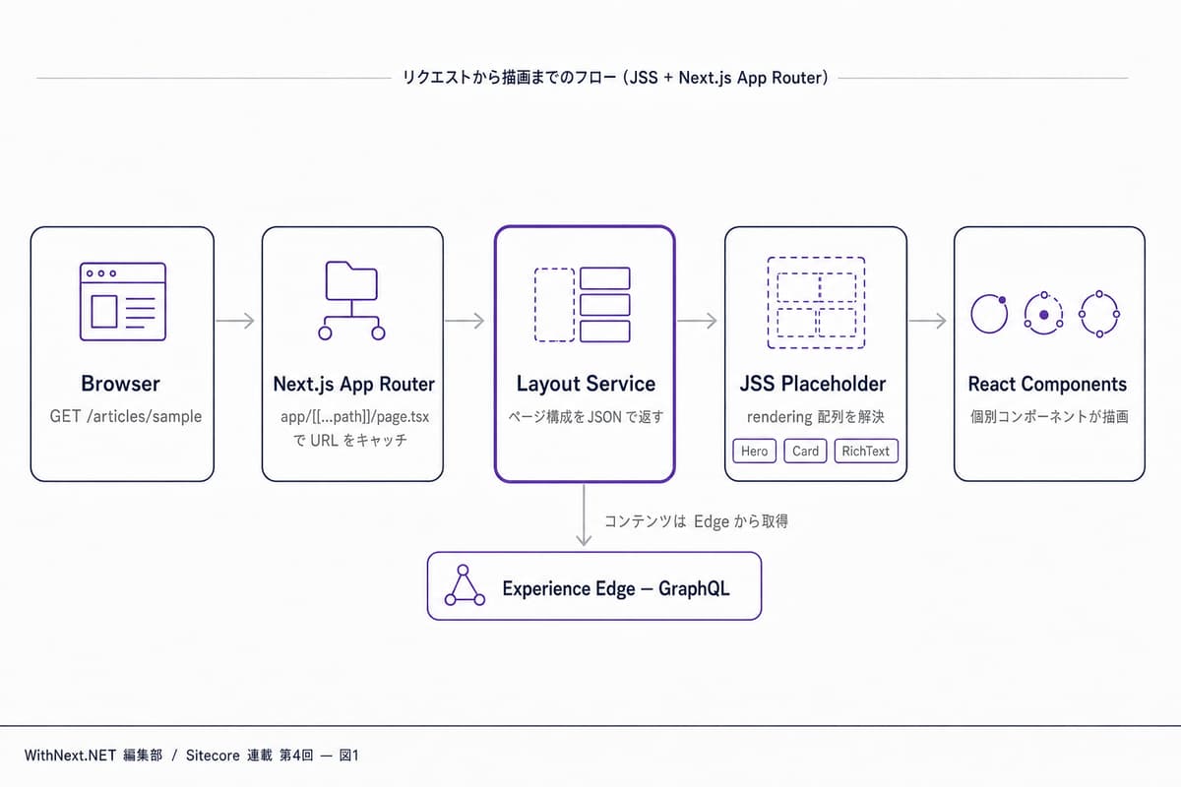Click the dashed grid icon above JSS Placeholder
The height and width of the screenshot is (787, 1181).
point(816,303)
